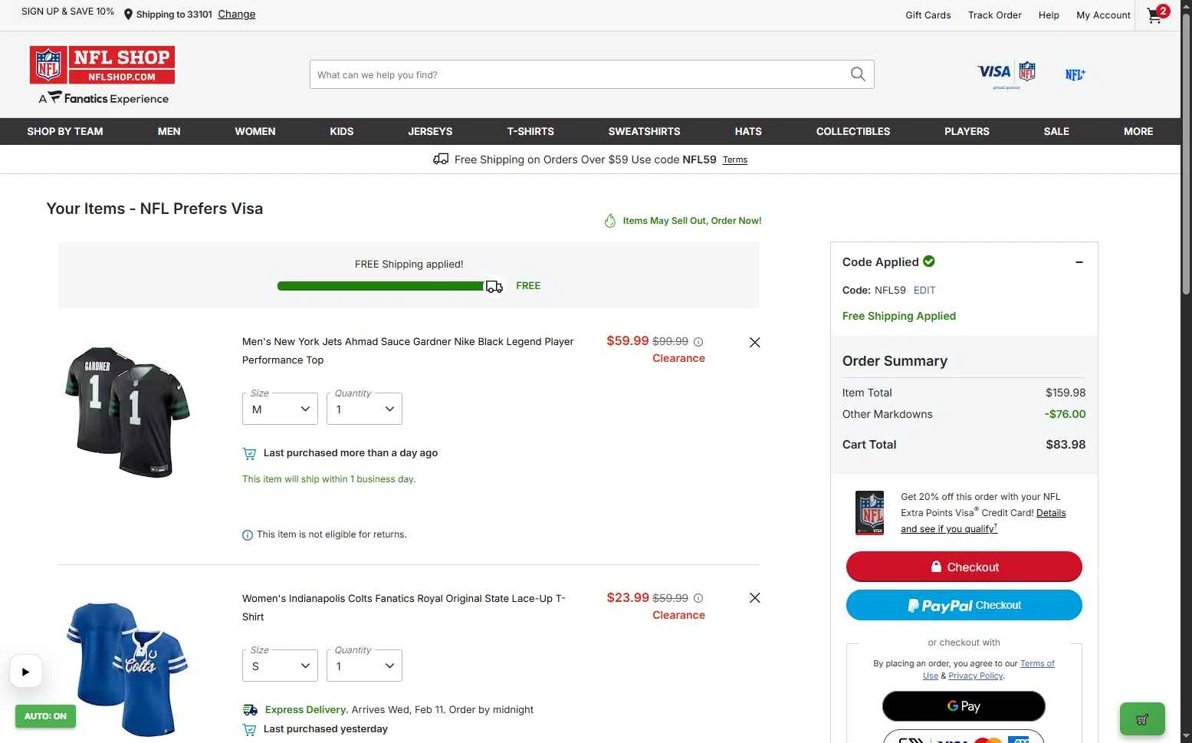
Task: Click the NFL Extra Points card image
Action: pos(869,513)
